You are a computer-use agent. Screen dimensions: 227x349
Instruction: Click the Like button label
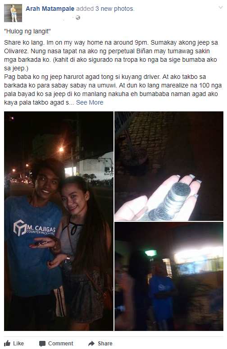(18, 344)
